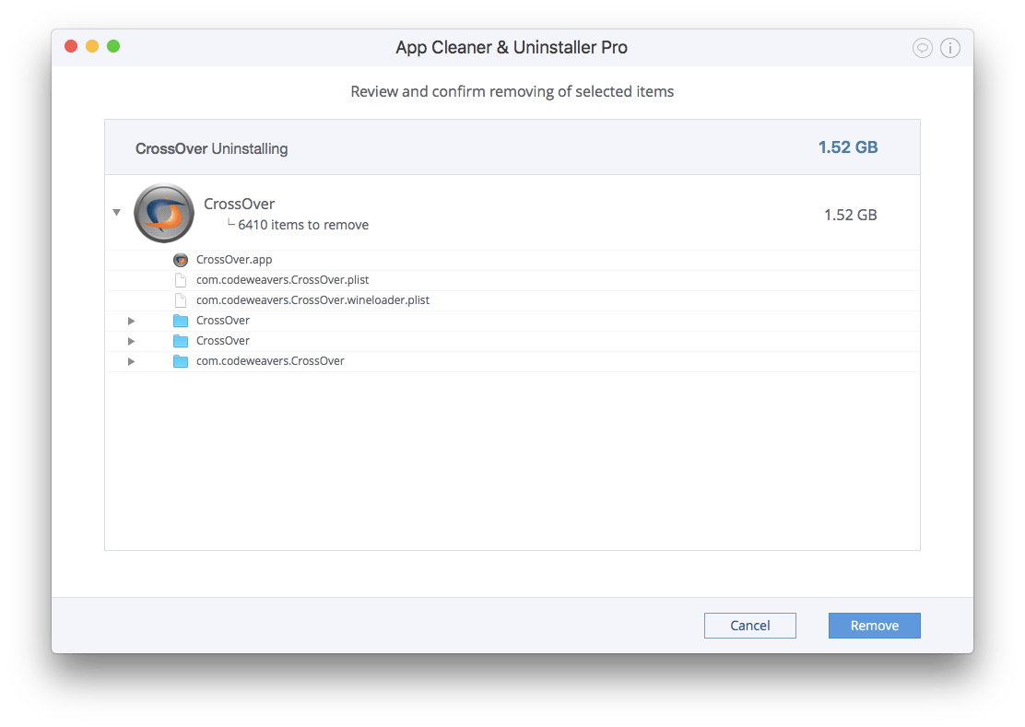Minimize the window with the yellow button
1025x727 pixels.
[92, 46]
